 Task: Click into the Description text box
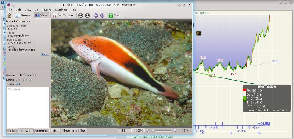28,107
